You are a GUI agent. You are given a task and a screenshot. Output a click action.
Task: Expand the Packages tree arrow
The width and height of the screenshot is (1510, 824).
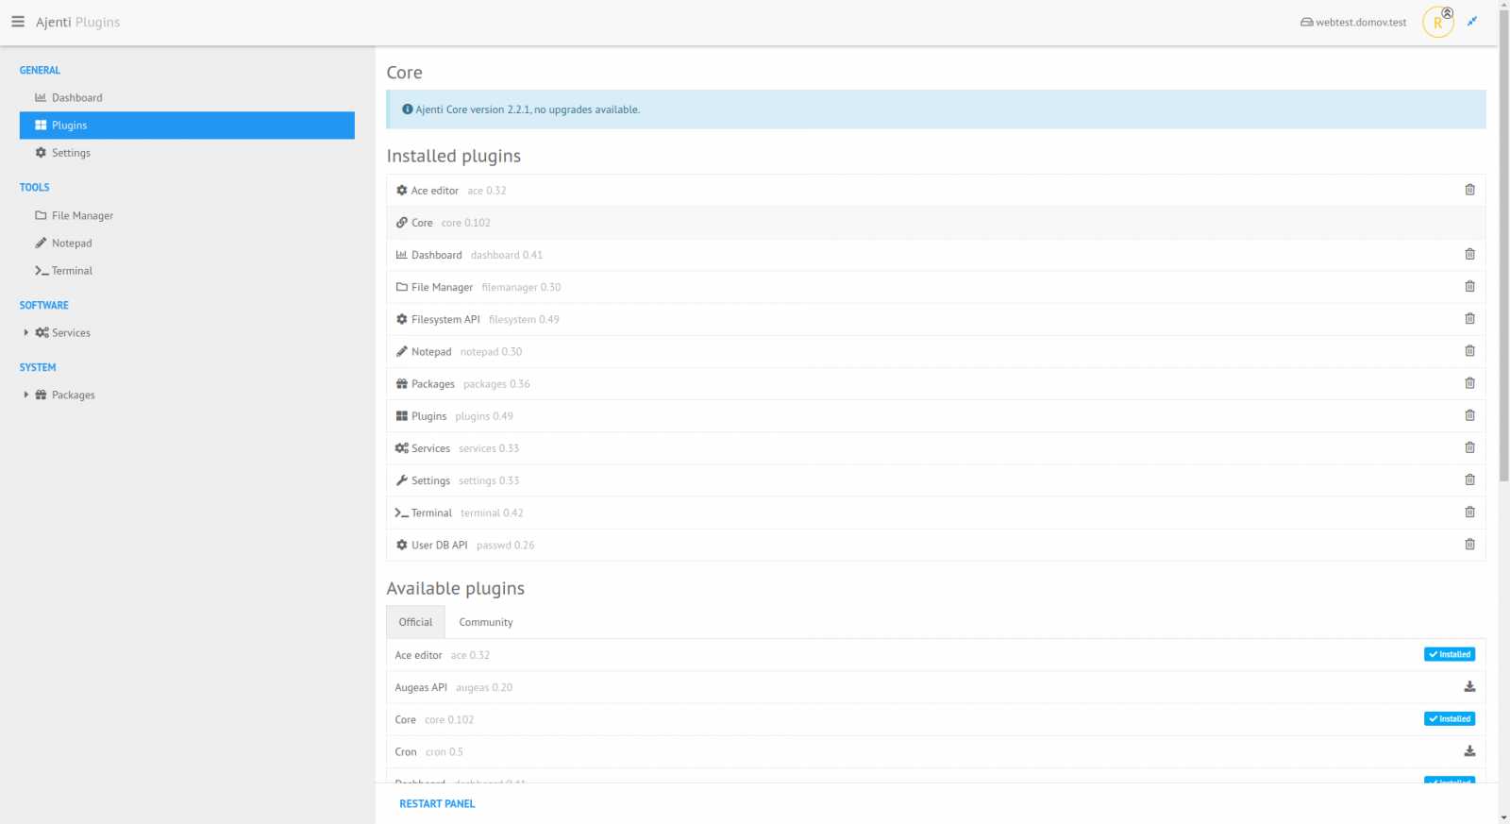(x=25, y=395)
